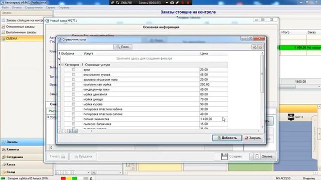Click the Добавить button
Screen dimensions: 321x180
pyautogui.click(x=227, y=138)
